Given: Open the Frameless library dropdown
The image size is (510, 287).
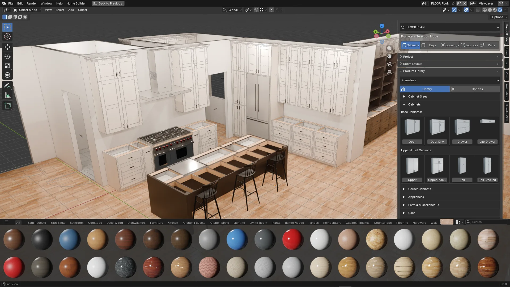Looking at the screenshot, I should click(x=450, y=80).
